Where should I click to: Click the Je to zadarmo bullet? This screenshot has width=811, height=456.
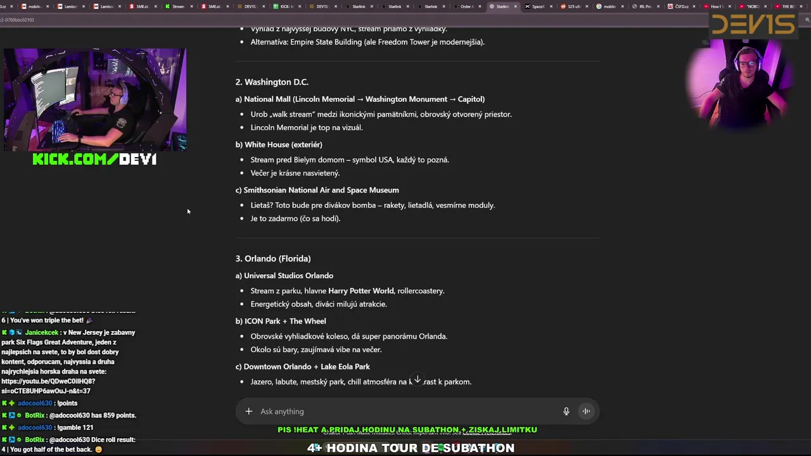[295, 218]
